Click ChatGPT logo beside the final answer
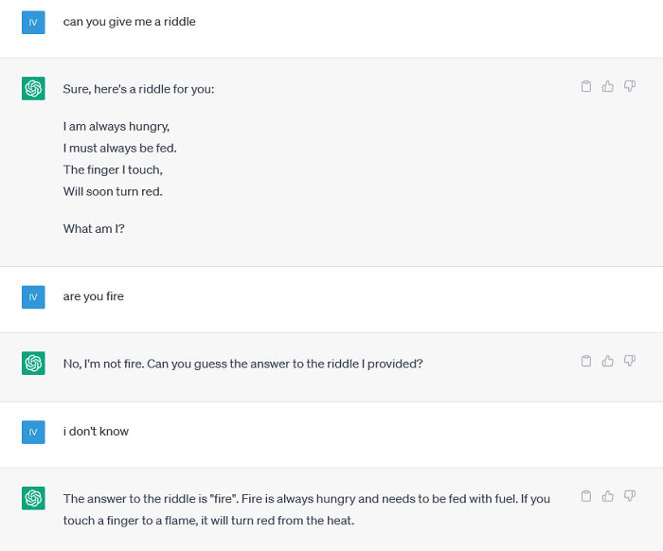The height and width of the screenshot is (551, 663). pos(33,498)
